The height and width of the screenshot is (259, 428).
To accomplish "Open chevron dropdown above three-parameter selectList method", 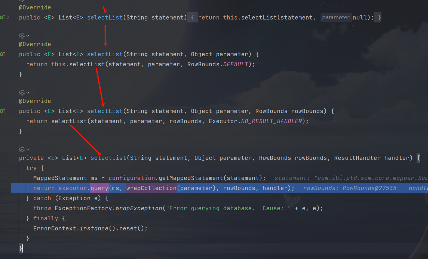I will pyautogui.click(x=28, y=92).
